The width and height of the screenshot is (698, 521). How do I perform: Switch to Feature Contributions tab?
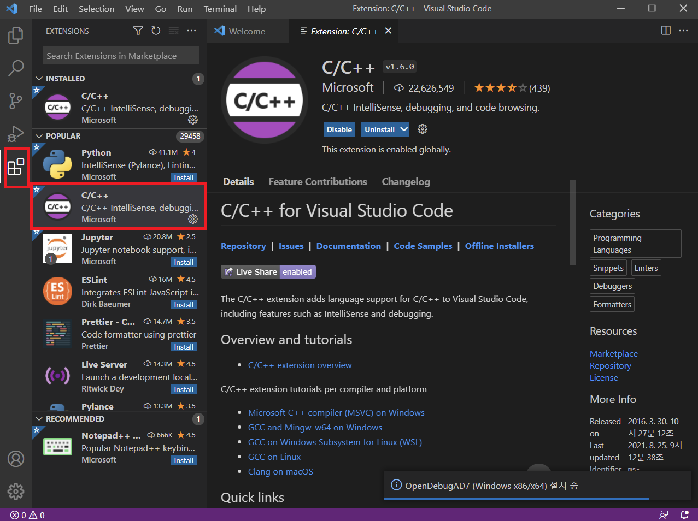tap(318, 182)
